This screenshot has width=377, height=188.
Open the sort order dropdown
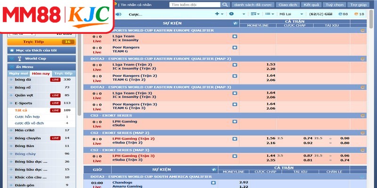point(255,14)
